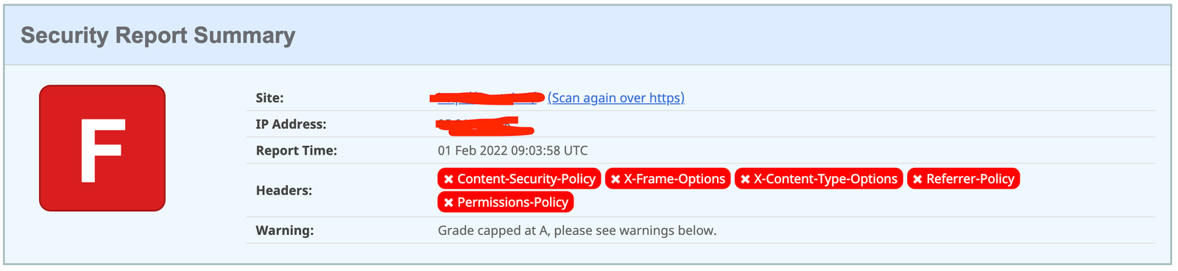Click the Headers row label
The height and width of the screenshot is (271, 1178).
(x=284, y=191)
